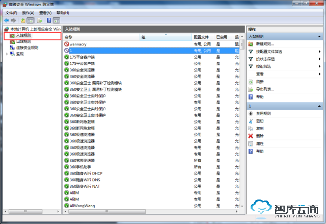Click the rule list scroll down arrow
This screenshot has width=326, height=224.
point(242,206)
